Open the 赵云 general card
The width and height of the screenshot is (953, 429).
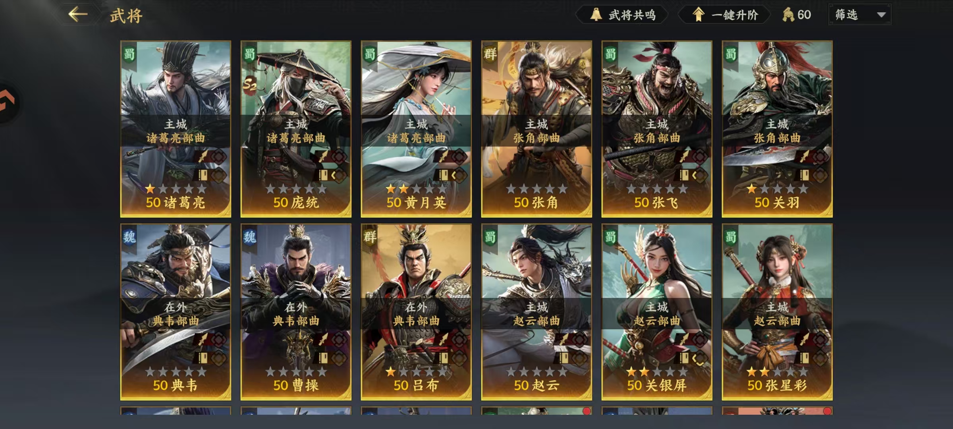[536, 312]
